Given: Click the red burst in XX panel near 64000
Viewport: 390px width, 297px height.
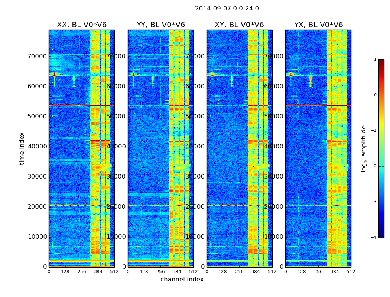Looking at the screenshot, I should (x=54, y=74).
